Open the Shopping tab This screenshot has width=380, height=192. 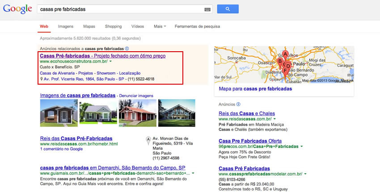[114, 26]
